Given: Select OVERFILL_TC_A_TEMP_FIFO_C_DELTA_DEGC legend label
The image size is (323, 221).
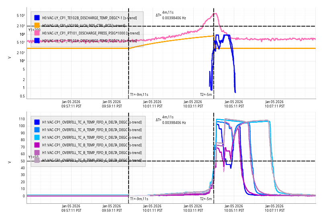Looking at the screenshot, I should (92, 137).
